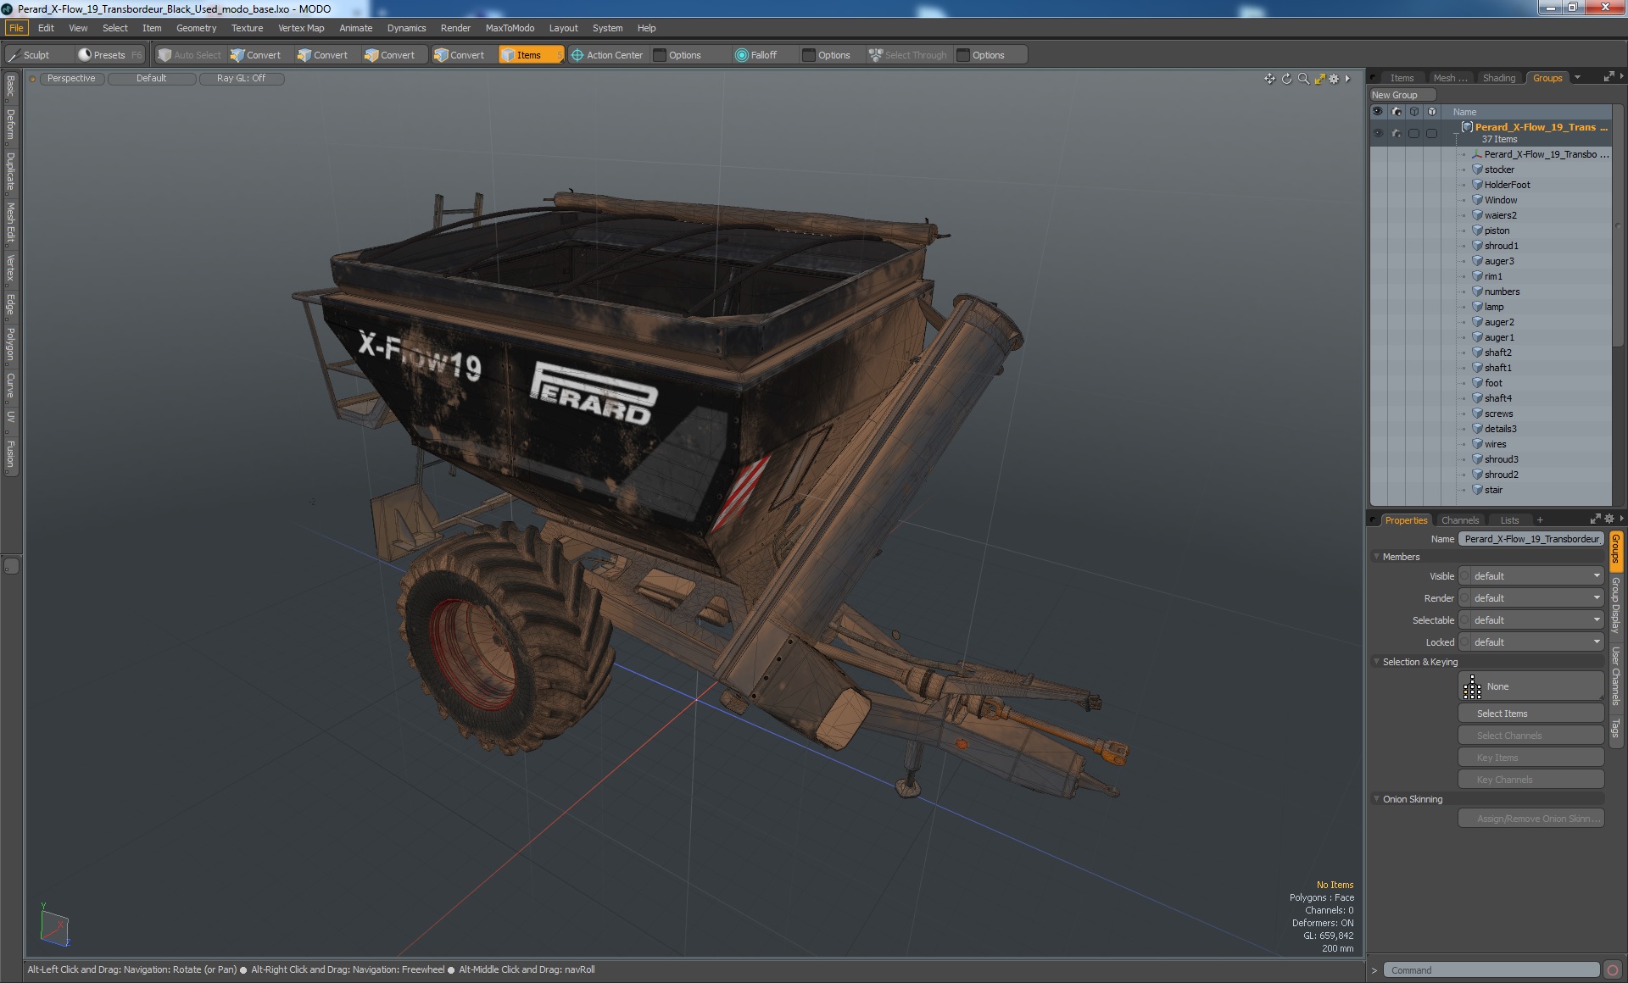Click the viewport maximize arrows icon
1628x983 pixels.
[1319, 79]
